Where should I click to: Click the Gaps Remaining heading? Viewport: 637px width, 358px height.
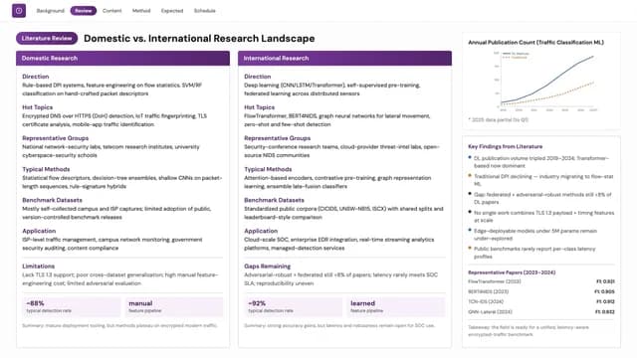(x=268, y=267)
